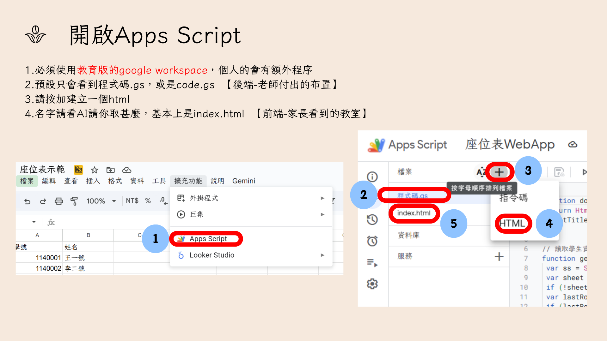
Task: Choose HTML from the add-file menu
Action: point(512,223)
